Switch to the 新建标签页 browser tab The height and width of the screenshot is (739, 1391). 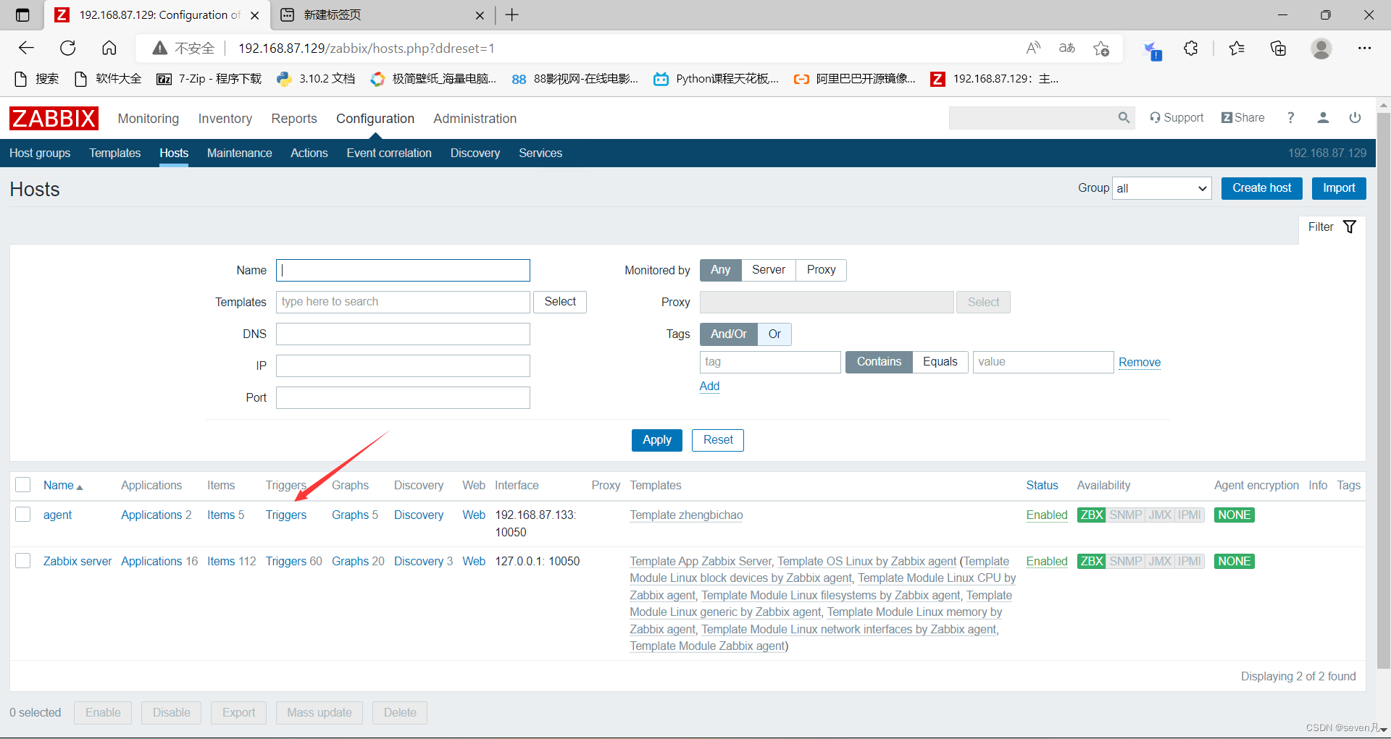point(383,14)
